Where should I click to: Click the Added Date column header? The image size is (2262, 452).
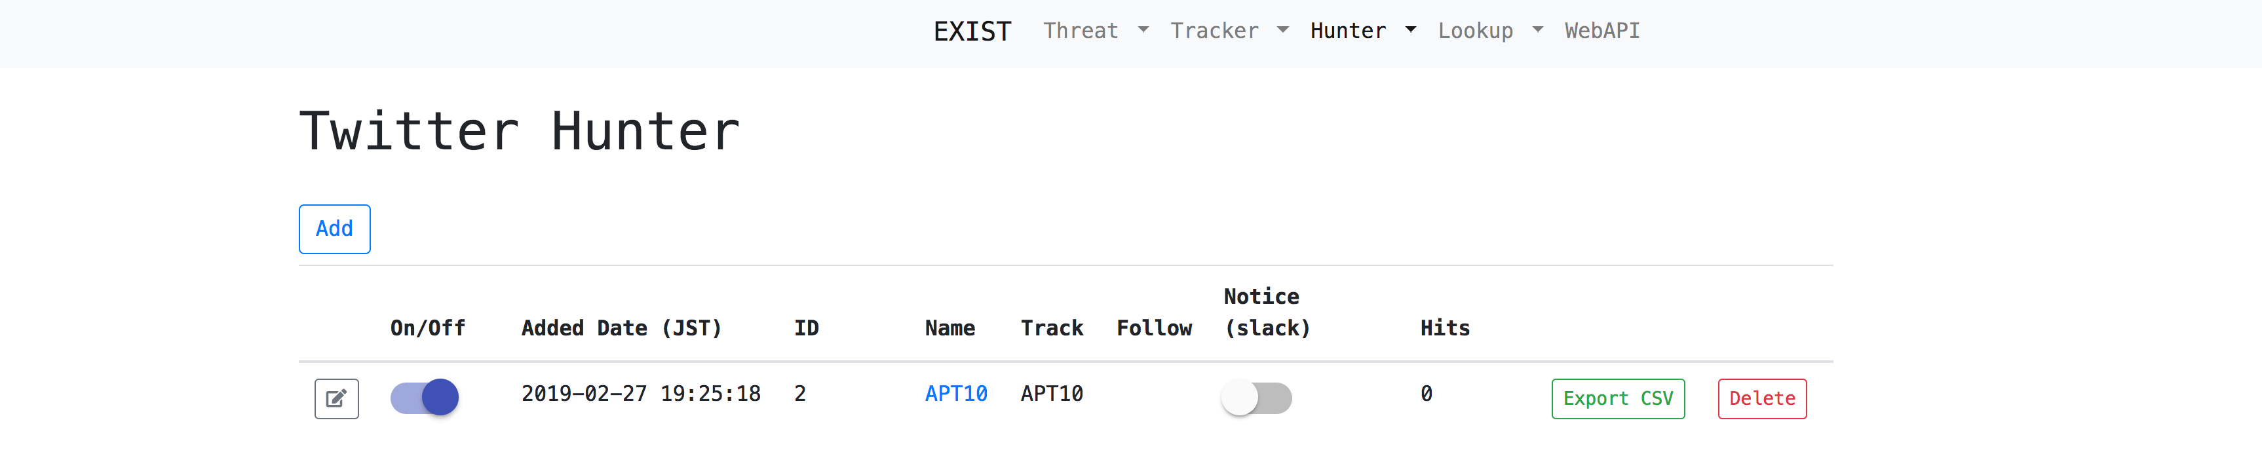coord(622,328)
